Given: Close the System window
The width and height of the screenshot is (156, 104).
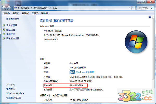Looking at the screenshot, I should tap(151, 2).
